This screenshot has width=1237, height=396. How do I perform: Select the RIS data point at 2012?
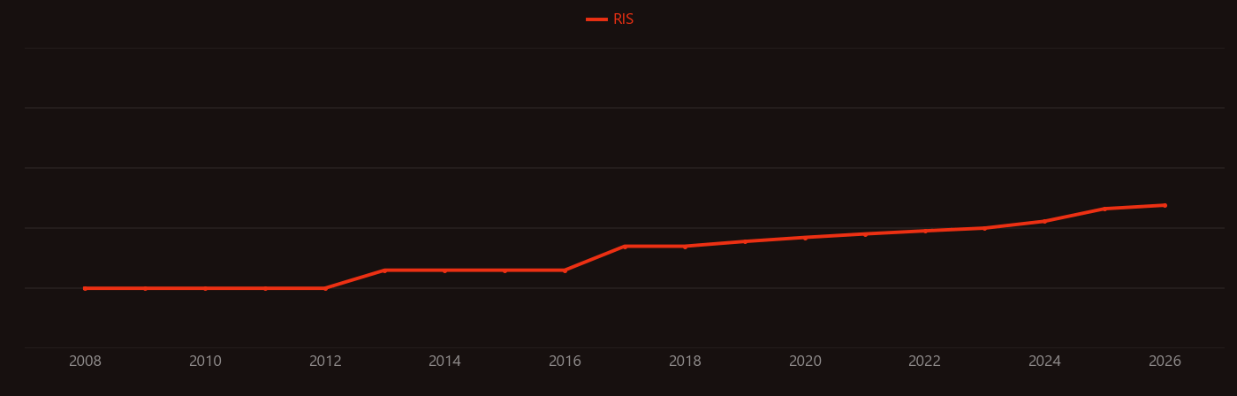[325, 288]
